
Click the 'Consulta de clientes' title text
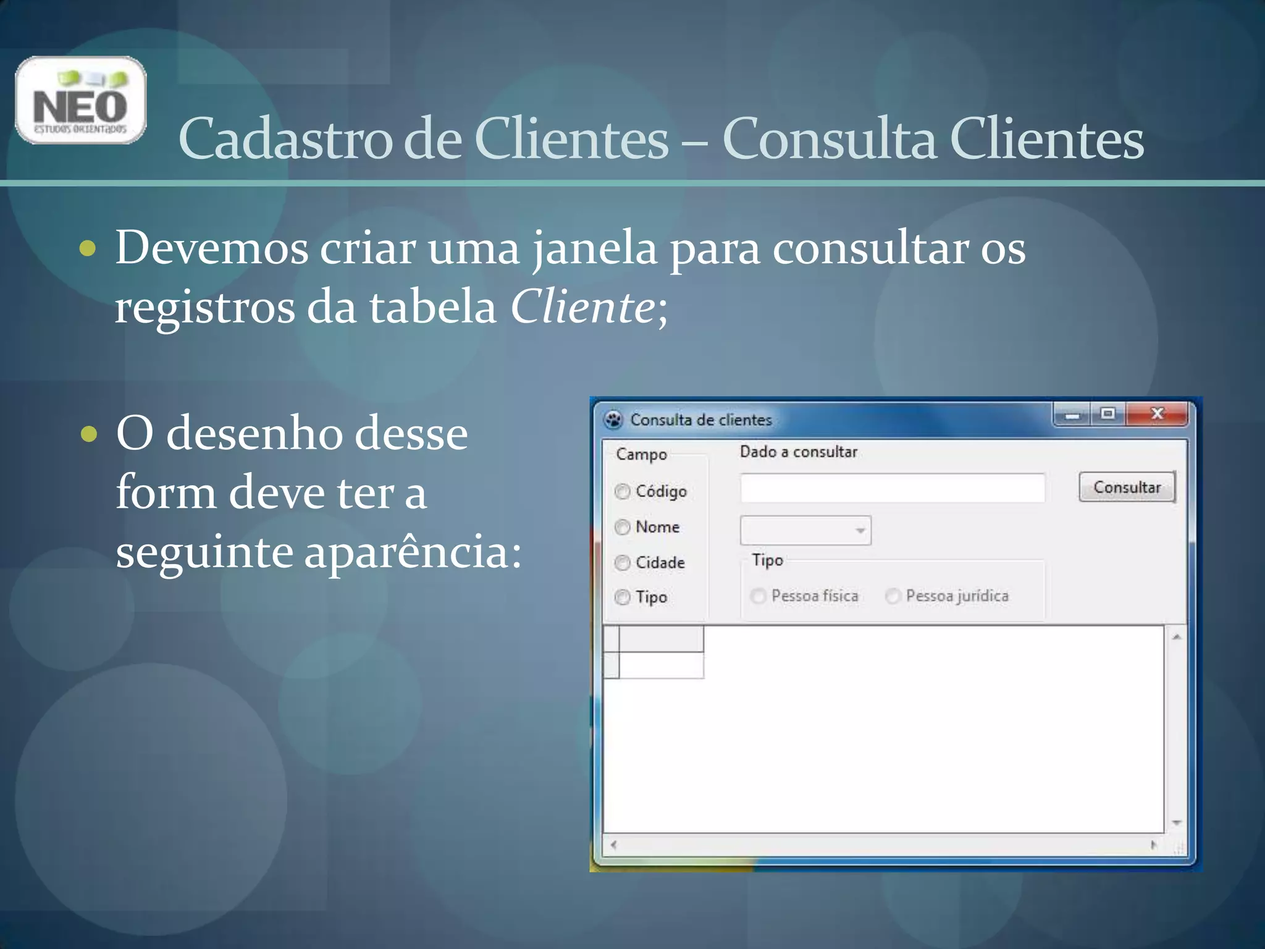pyautogui.click(x=701, y=420)
